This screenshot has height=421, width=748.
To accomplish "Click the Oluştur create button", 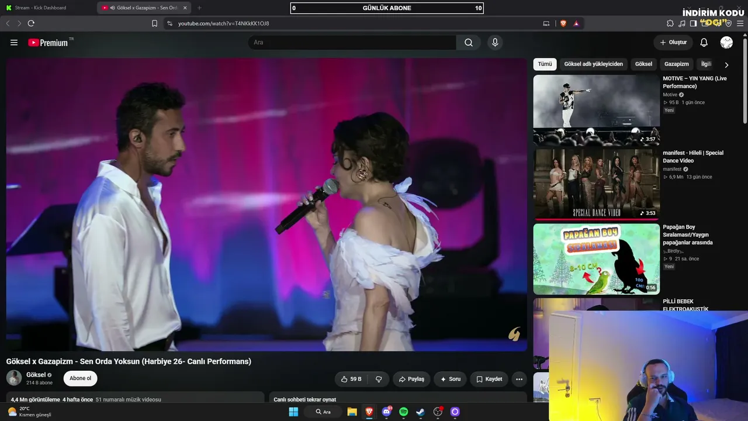I will (673, 43).
